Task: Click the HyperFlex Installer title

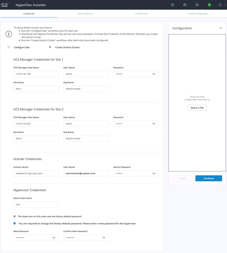Action: coord(31,5)
